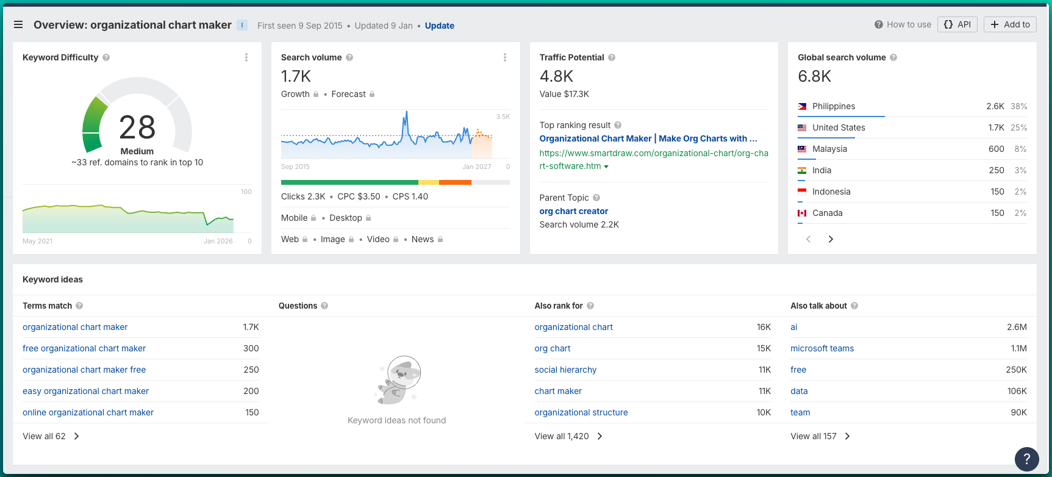Go to next page of countries

831,239
